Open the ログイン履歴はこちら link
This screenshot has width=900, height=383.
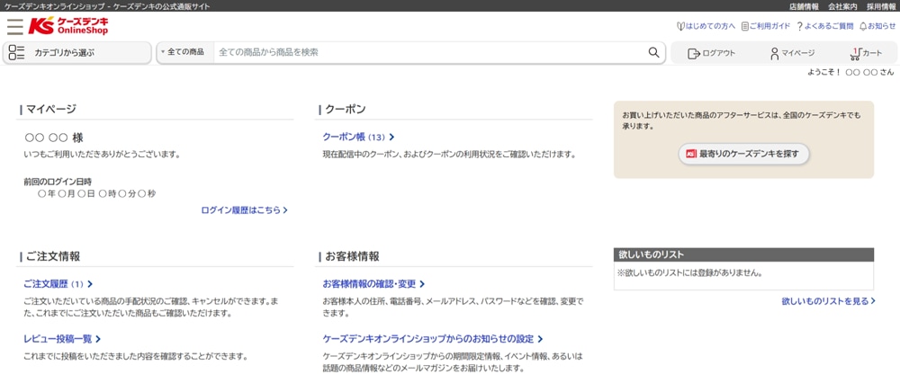241,210
